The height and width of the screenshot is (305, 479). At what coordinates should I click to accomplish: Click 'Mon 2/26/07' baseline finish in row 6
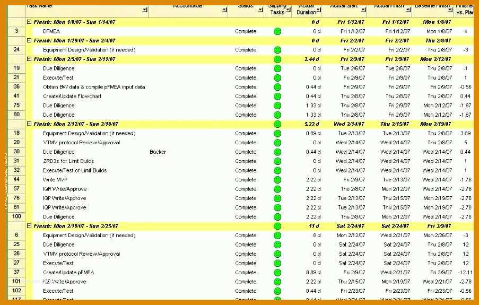pos(438,236)
